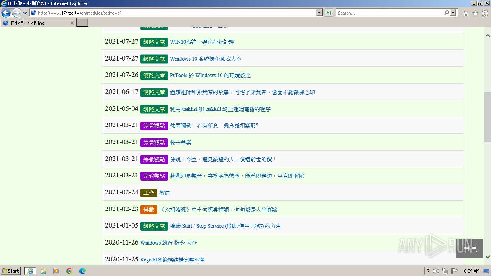Click the 6:59 AM system clock
The width and height of the screenshot is (491, 276).
(x=471, y=271)
